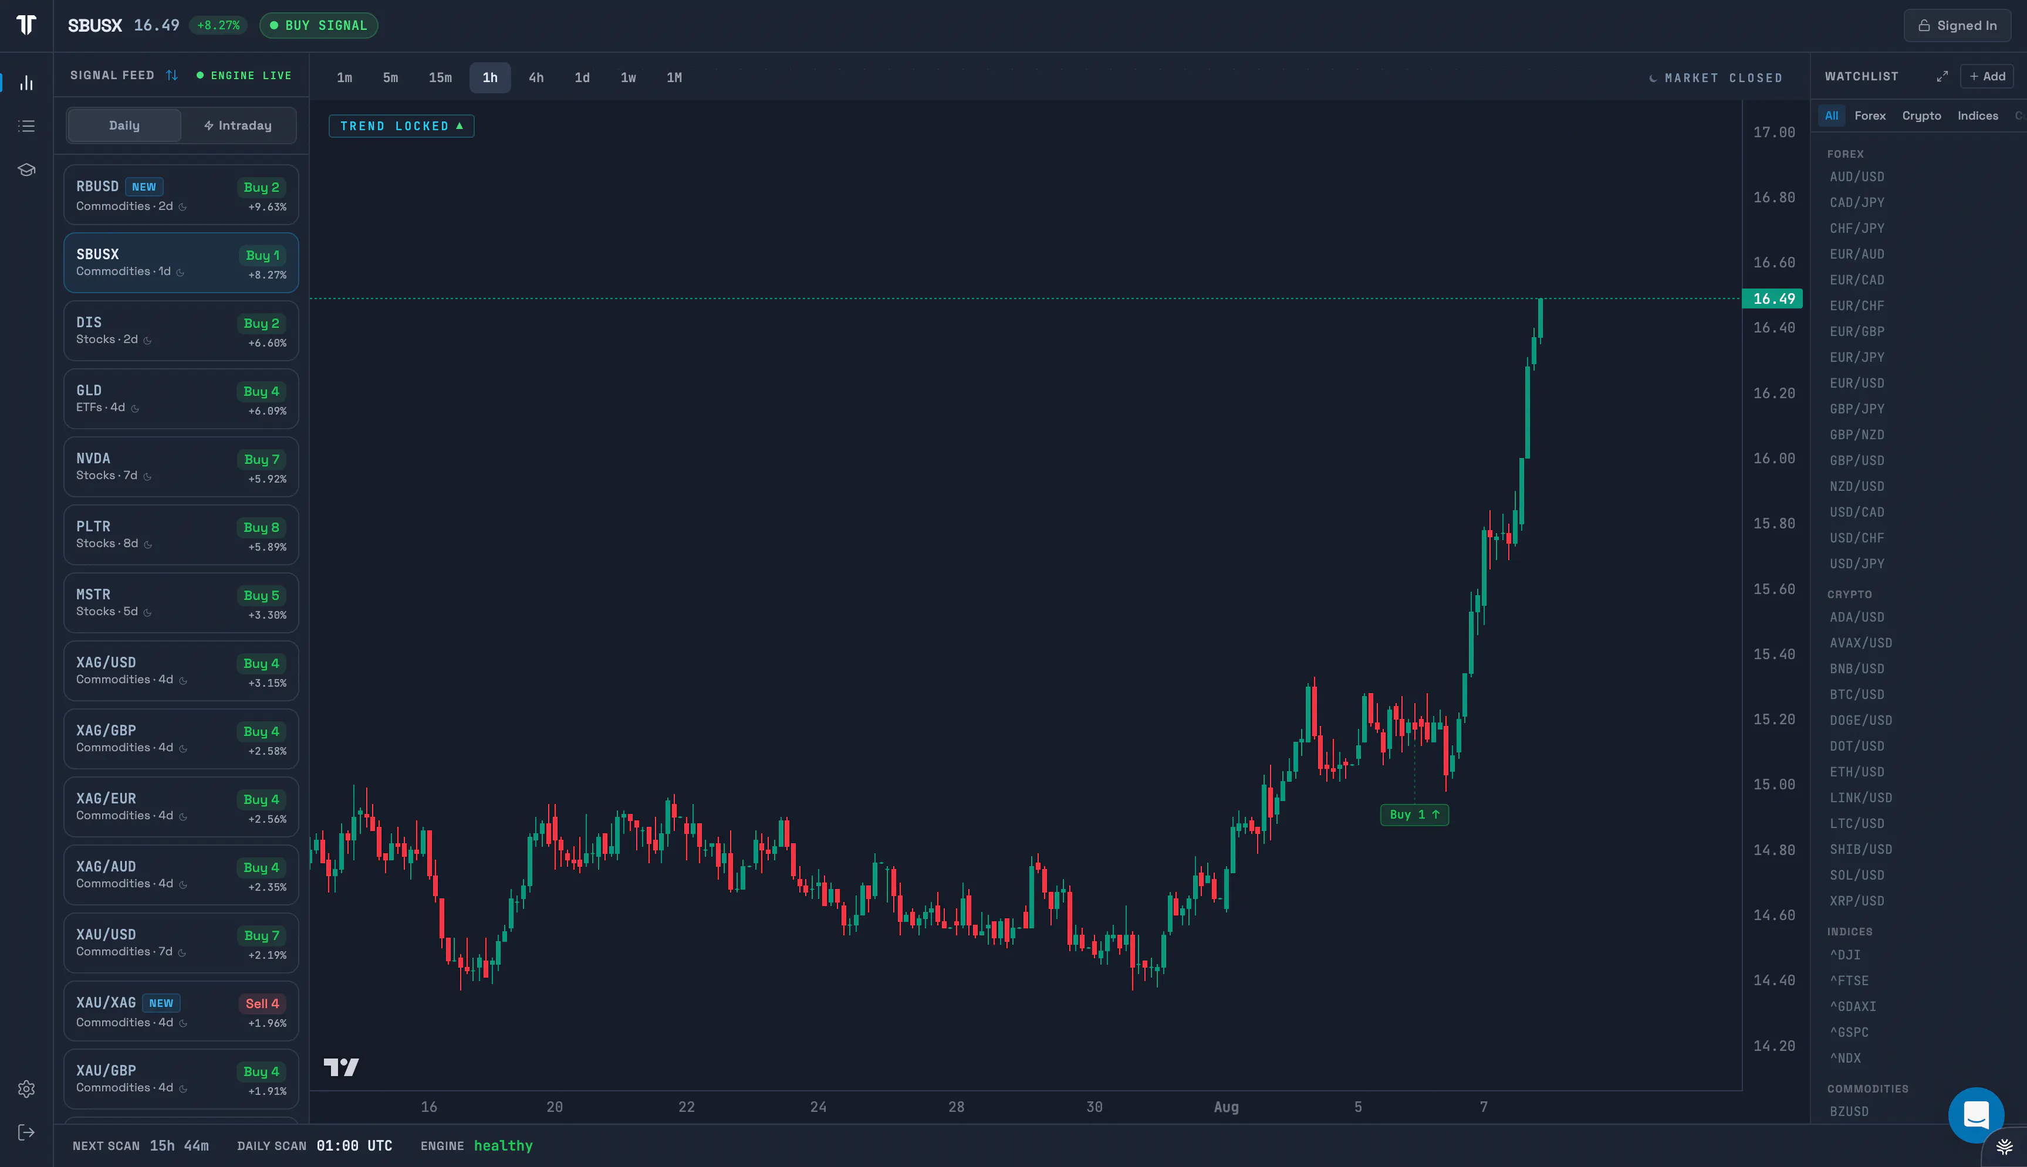The height and width of the screenshot is (1167, 2027).
Task: Click the TradingView logo on chart
Action: [341, 1067]
